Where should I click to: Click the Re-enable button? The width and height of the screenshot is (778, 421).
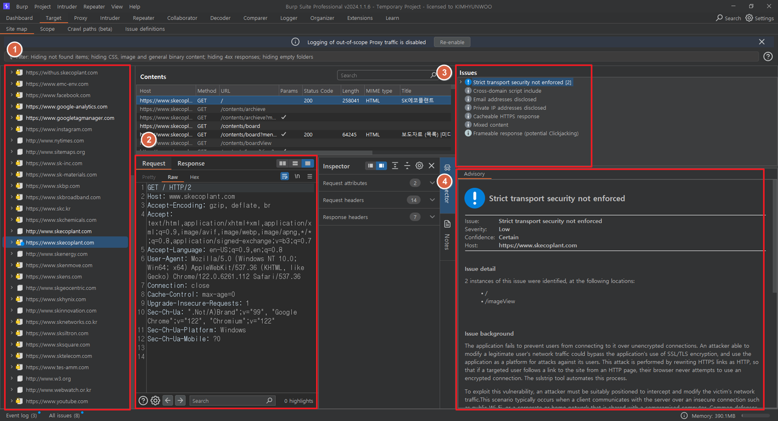(452, 42)
